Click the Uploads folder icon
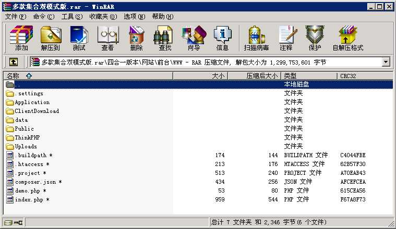The height and width of the screenshot is (229, 396). pyautogui.click(x=10, y=147)
